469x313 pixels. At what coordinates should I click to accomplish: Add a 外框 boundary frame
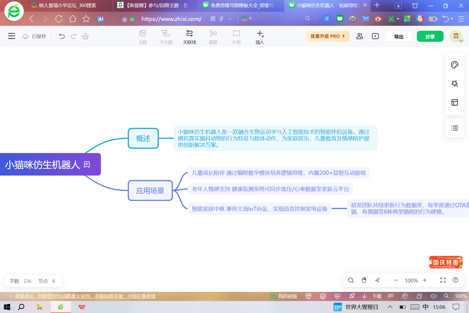pos(236,37)
